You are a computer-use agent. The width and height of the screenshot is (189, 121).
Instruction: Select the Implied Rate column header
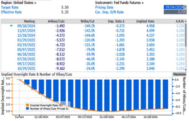(x=145, y=21)
